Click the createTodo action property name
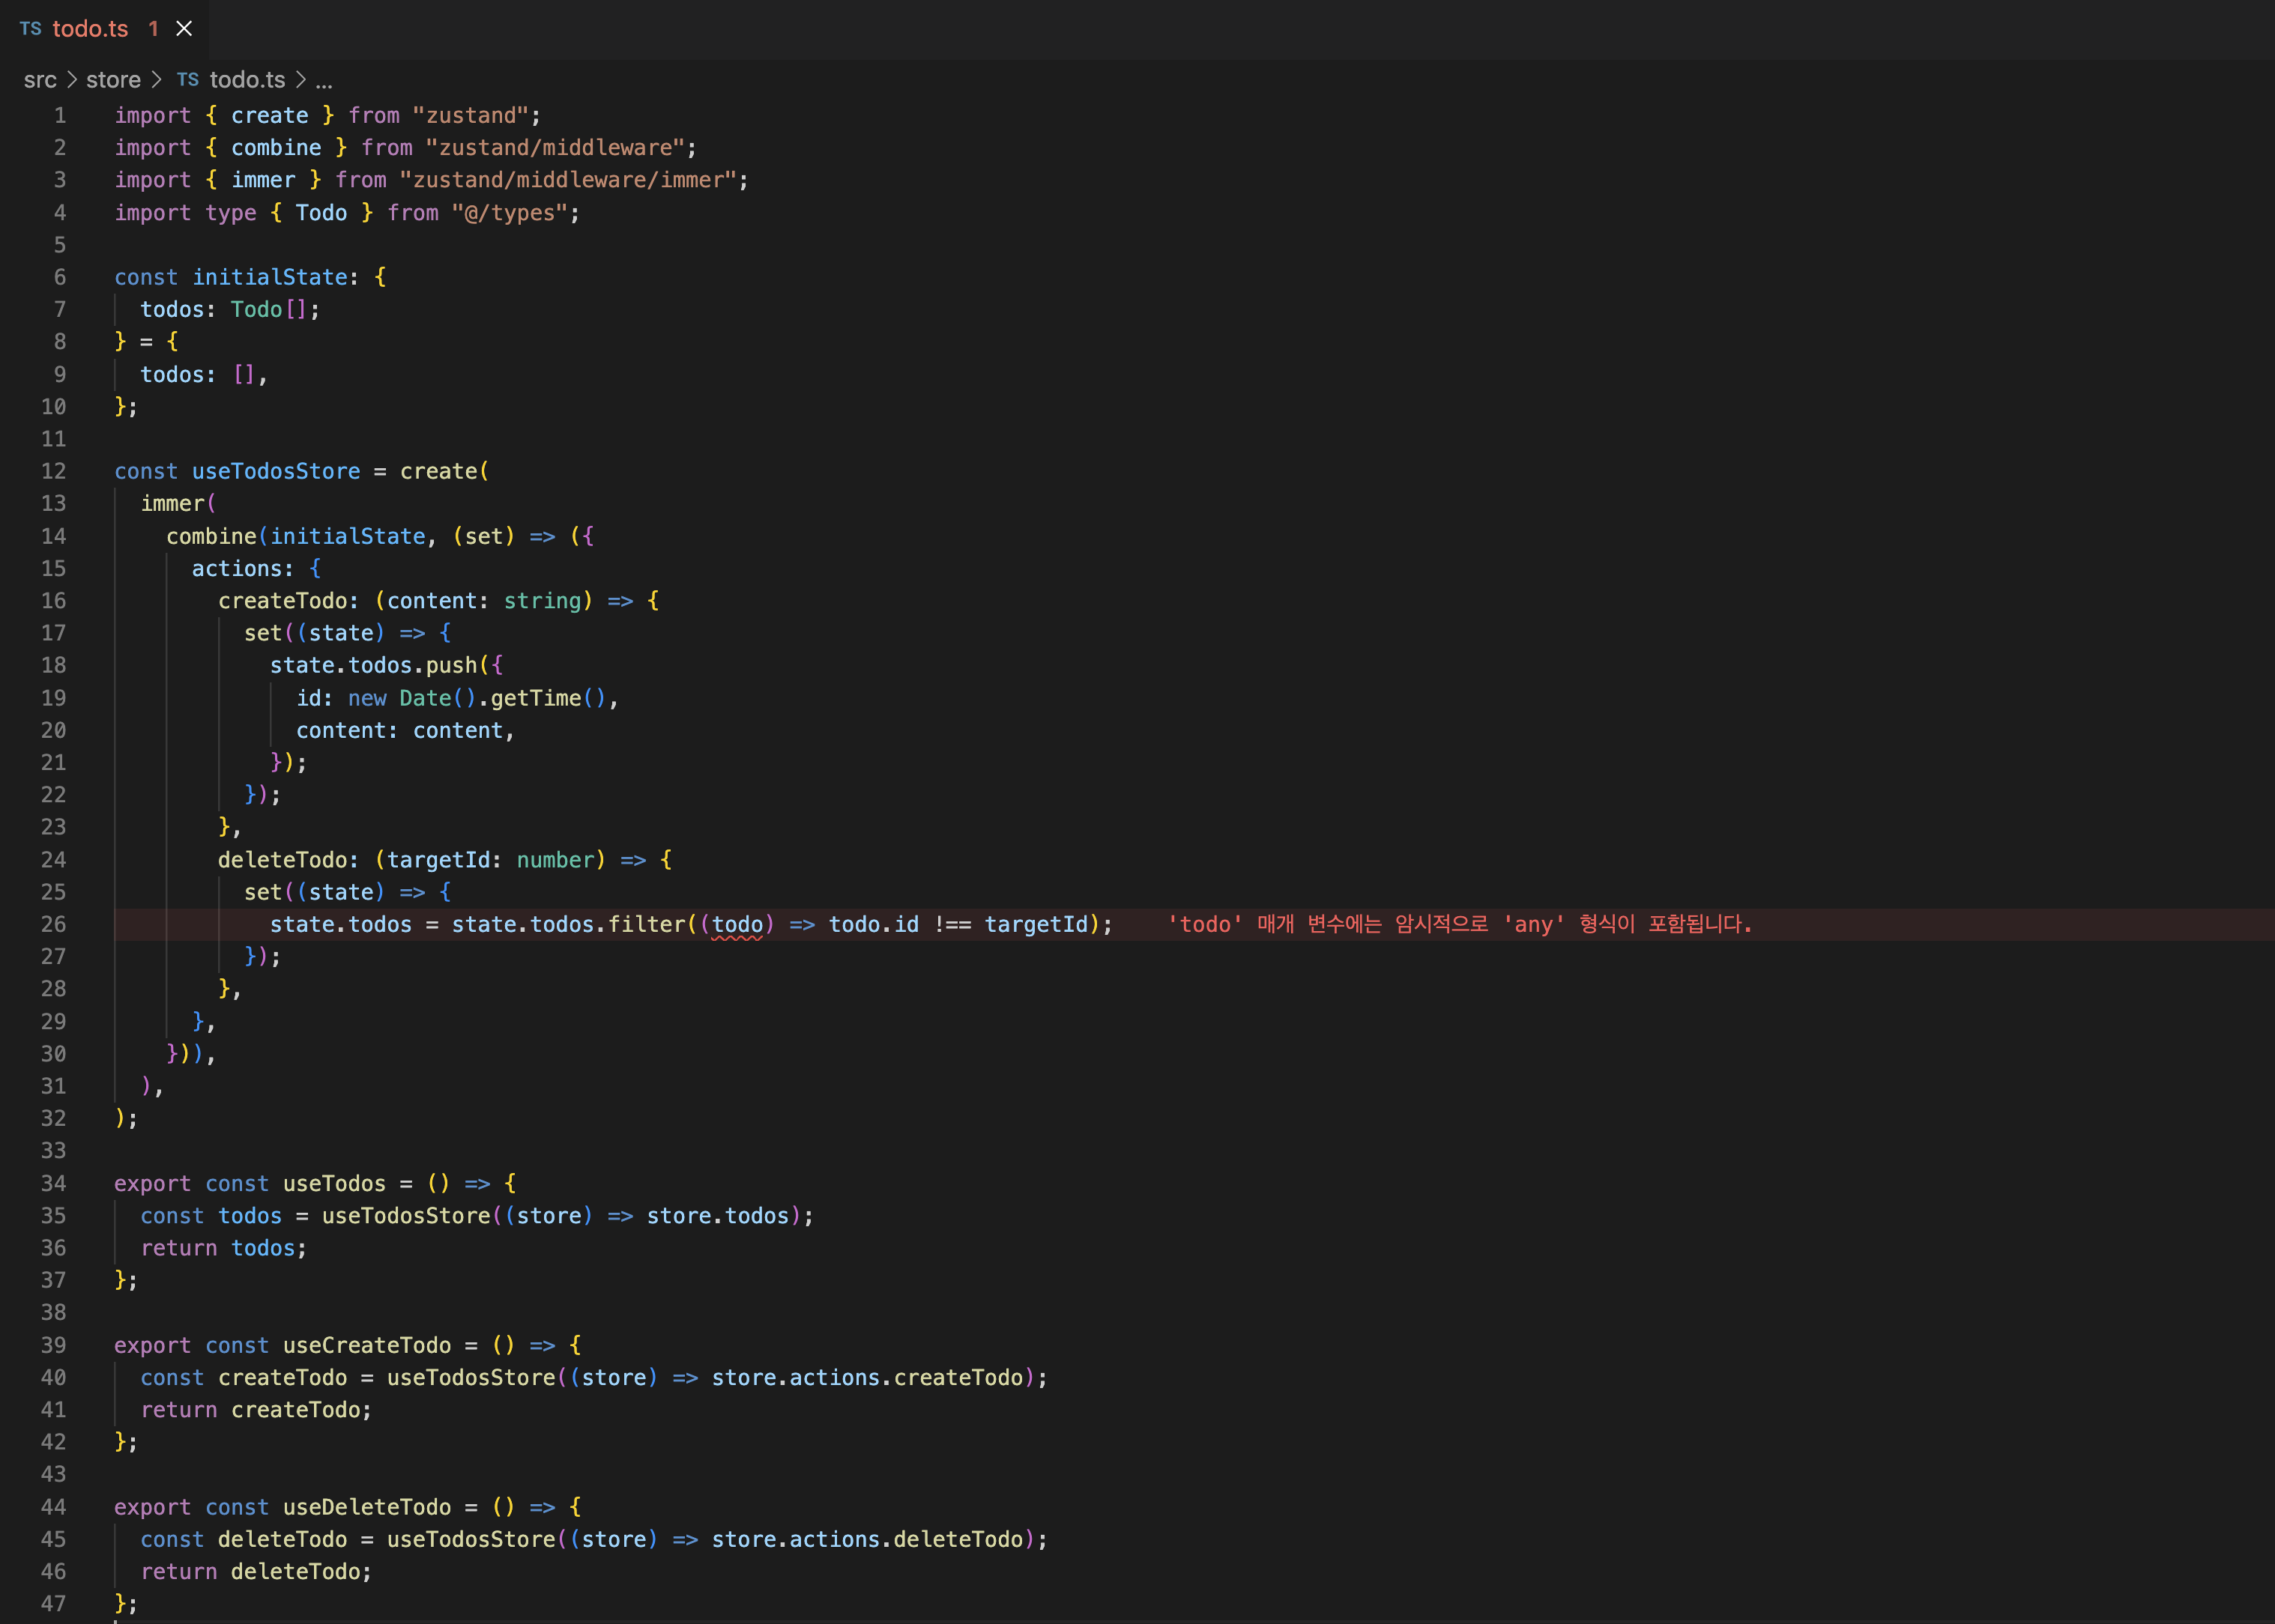The image size is (2275, 1624). pos(282,600)
